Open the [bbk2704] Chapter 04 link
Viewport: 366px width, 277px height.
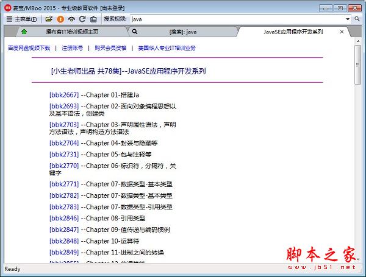point(64,143)
